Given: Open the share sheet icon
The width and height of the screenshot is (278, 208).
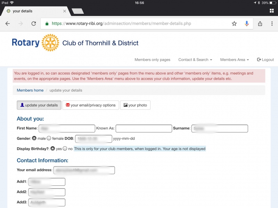Looking at the screenshot, I should click(260, 24).
